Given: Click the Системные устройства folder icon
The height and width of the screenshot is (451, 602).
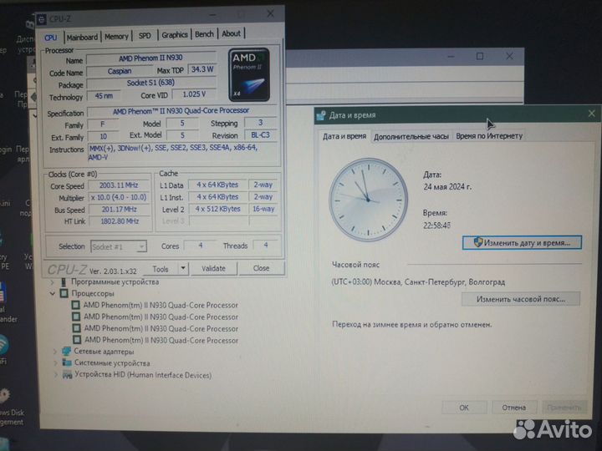Looking at the screenshot, I should coord(67,362).
